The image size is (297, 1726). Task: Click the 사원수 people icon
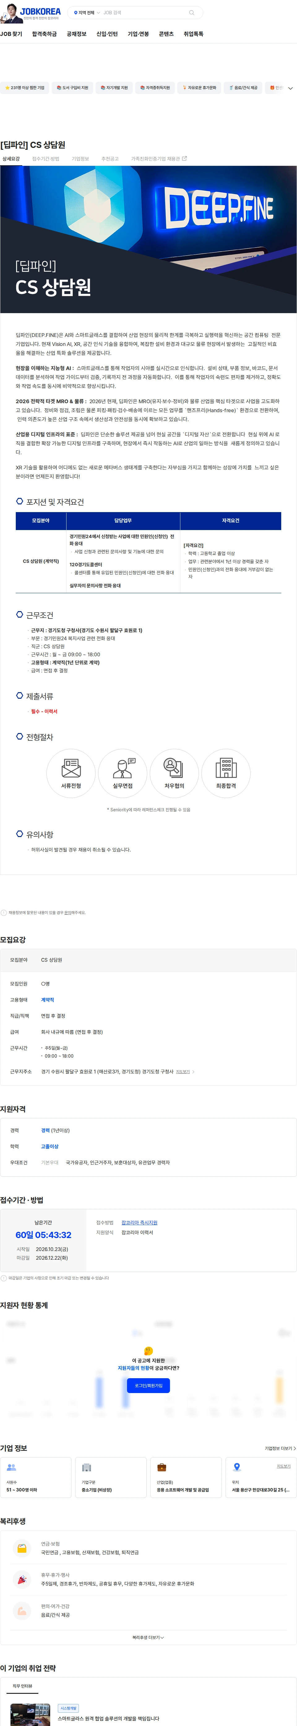coord(11,1467)
